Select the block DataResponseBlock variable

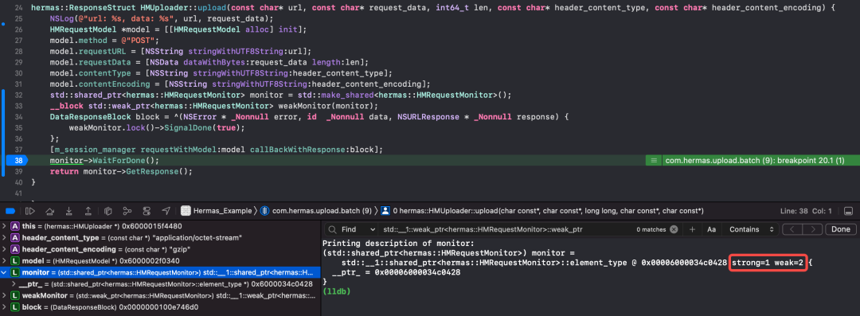tap(159, 307)
